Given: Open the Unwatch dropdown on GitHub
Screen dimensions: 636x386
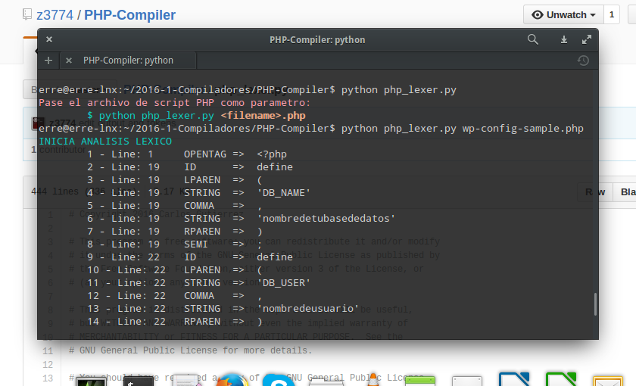Looking at the screenshot, I should (x=563, y=15).
